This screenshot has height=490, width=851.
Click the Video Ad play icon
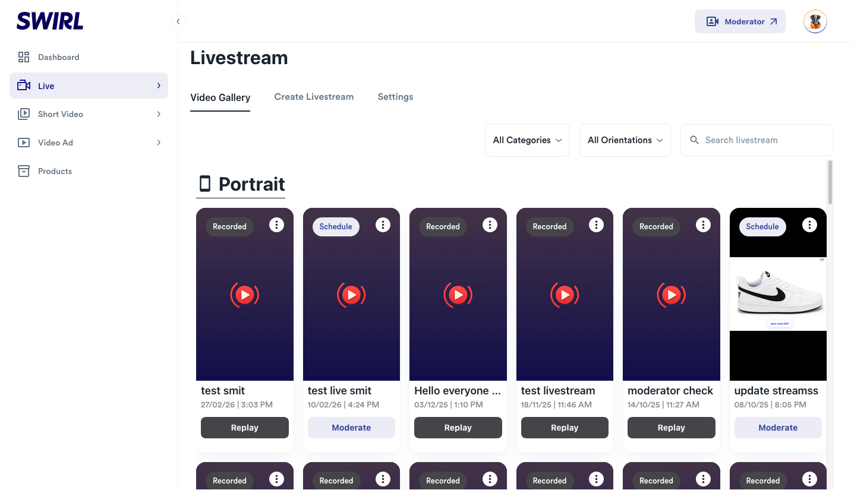coord(24,143)
